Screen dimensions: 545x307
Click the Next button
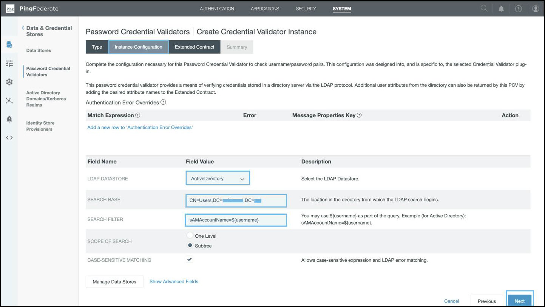(519, 301)
